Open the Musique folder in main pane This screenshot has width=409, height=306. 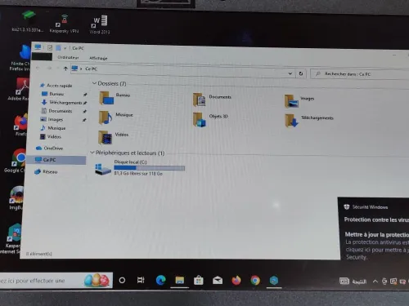click(116, 118)
